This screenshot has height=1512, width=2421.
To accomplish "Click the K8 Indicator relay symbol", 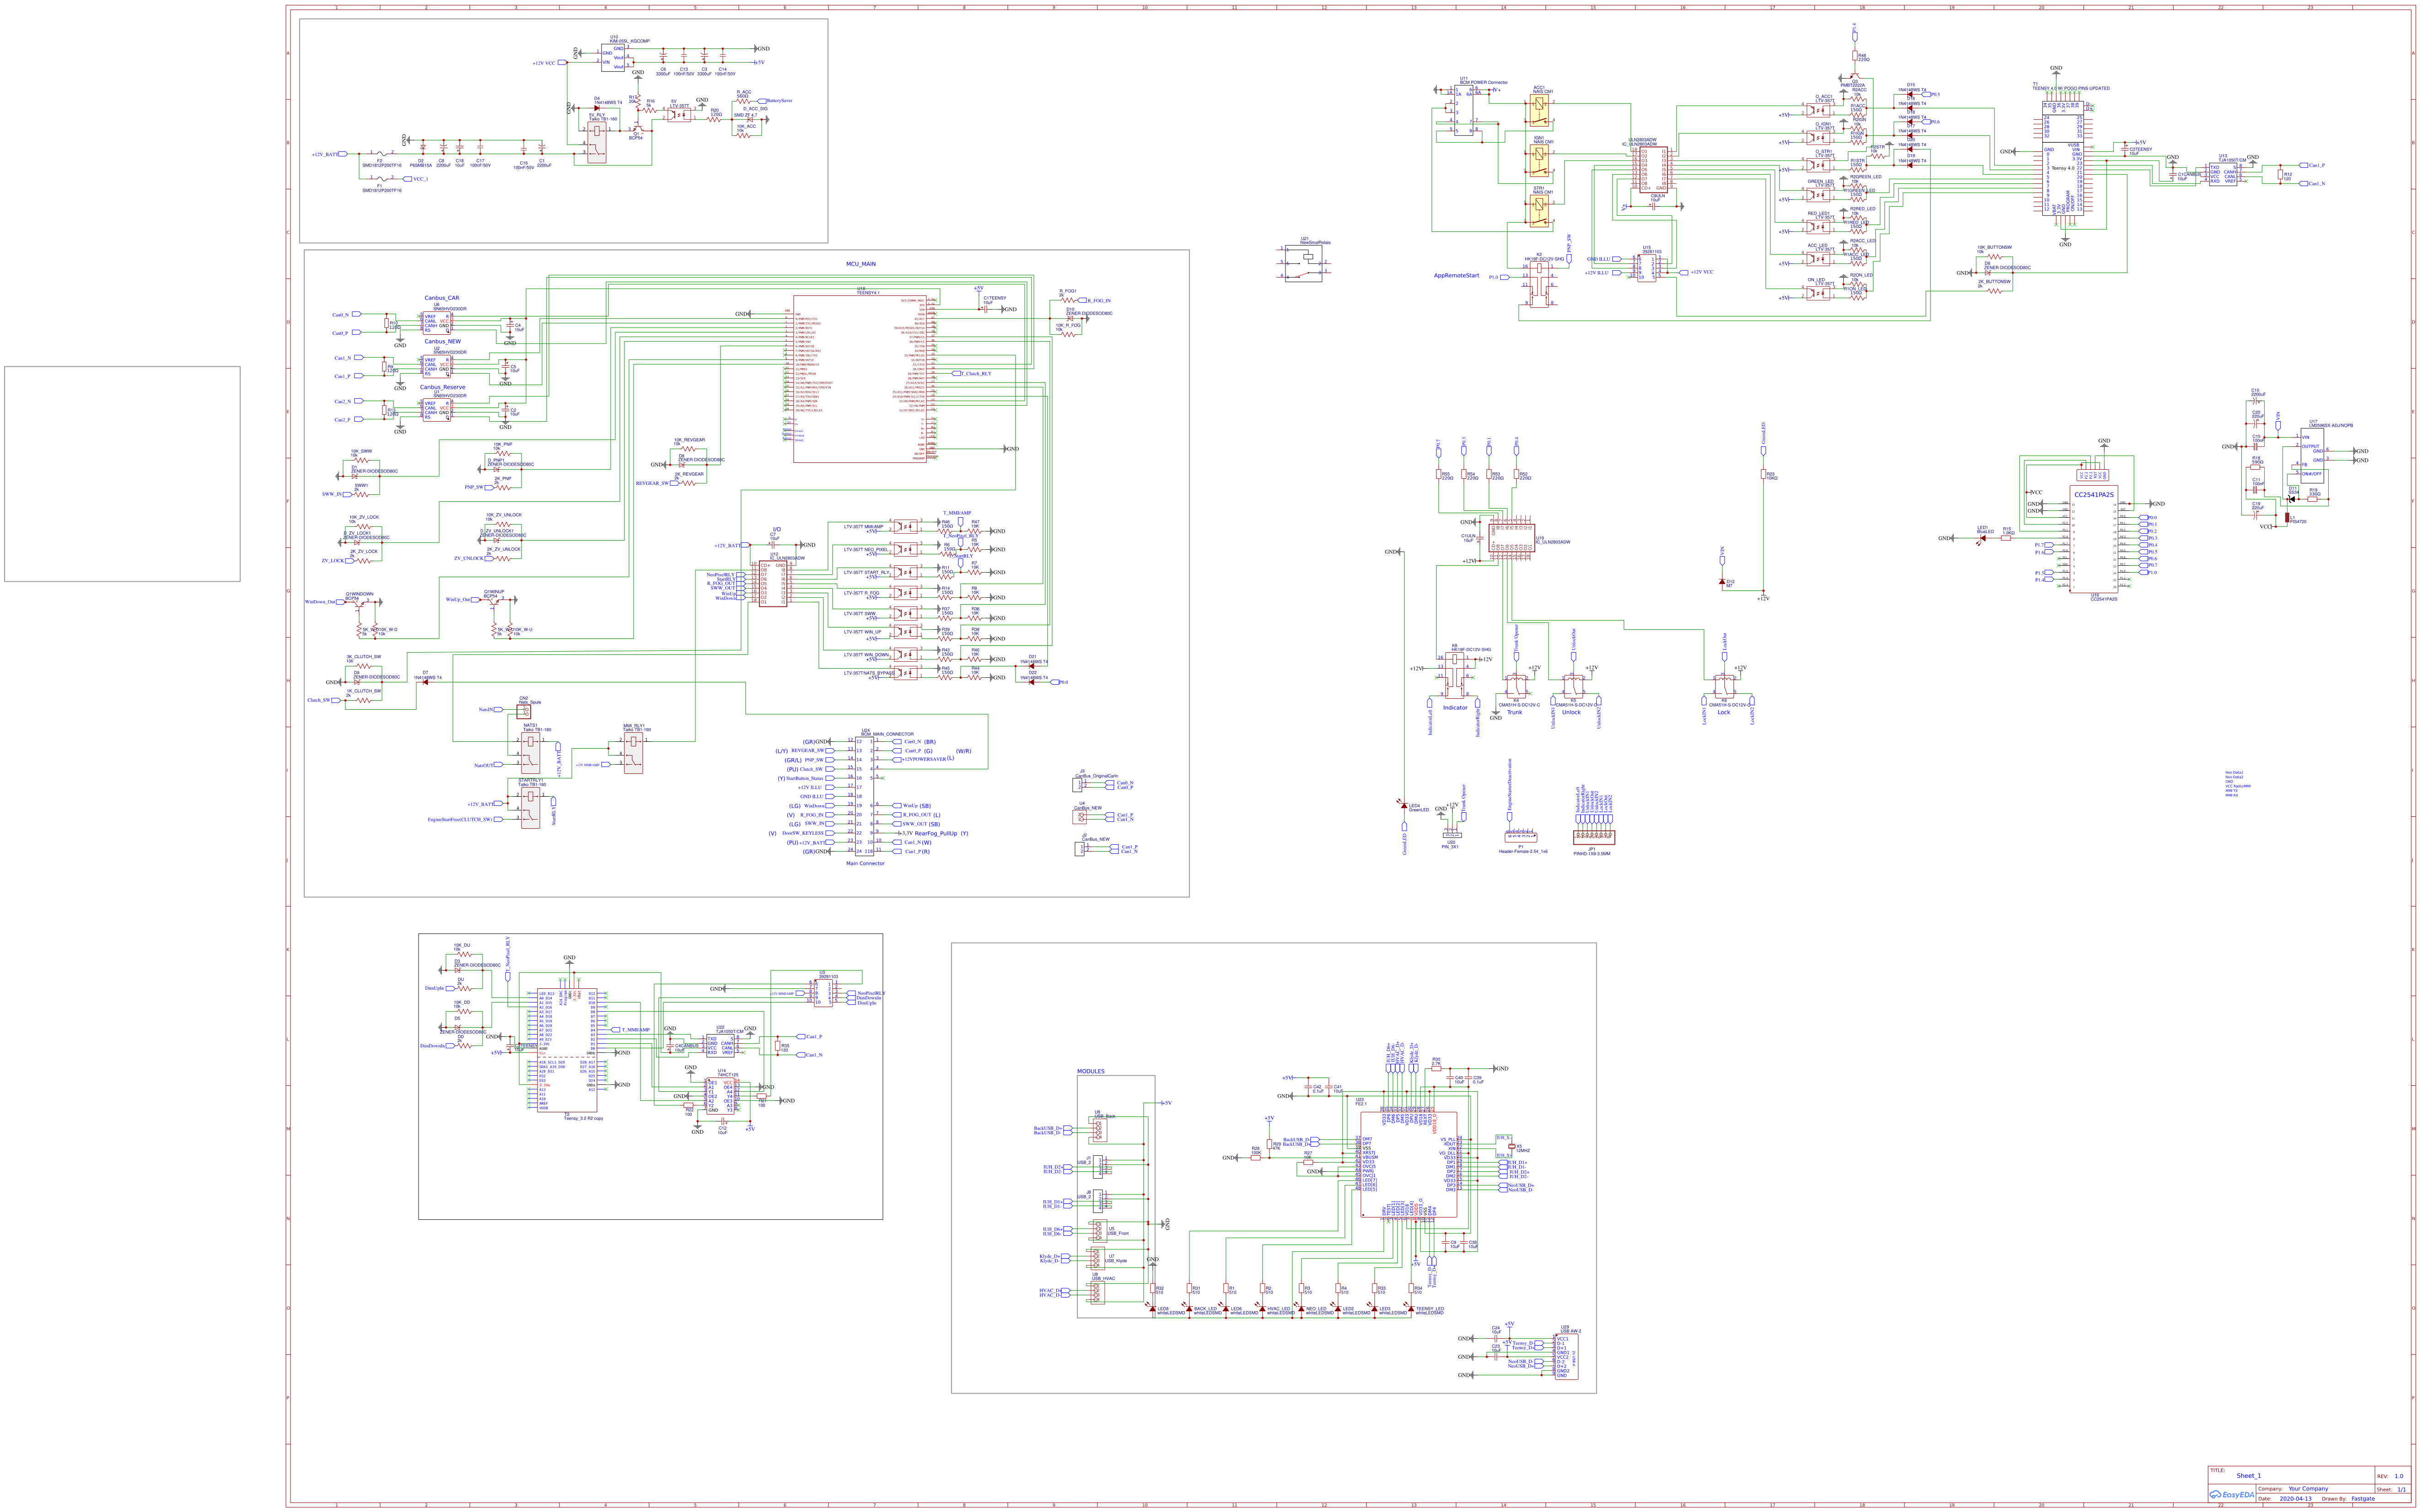I will (1455, 675).
